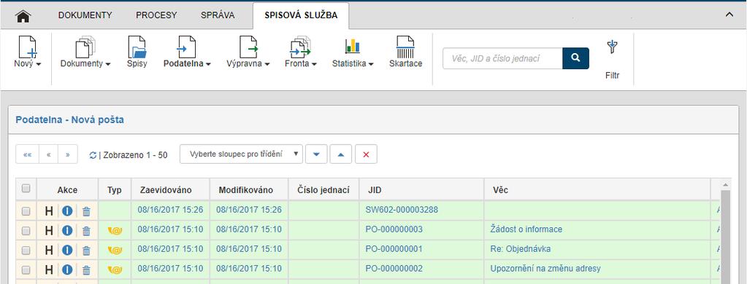Image resolution: width=747 pixels, height=284 pixels.
Task: Tick the checkbox for row PO-000000001
Action: click(x=26, y=251)
